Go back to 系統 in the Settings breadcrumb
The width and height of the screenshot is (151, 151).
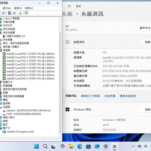[x=67, y=14]
